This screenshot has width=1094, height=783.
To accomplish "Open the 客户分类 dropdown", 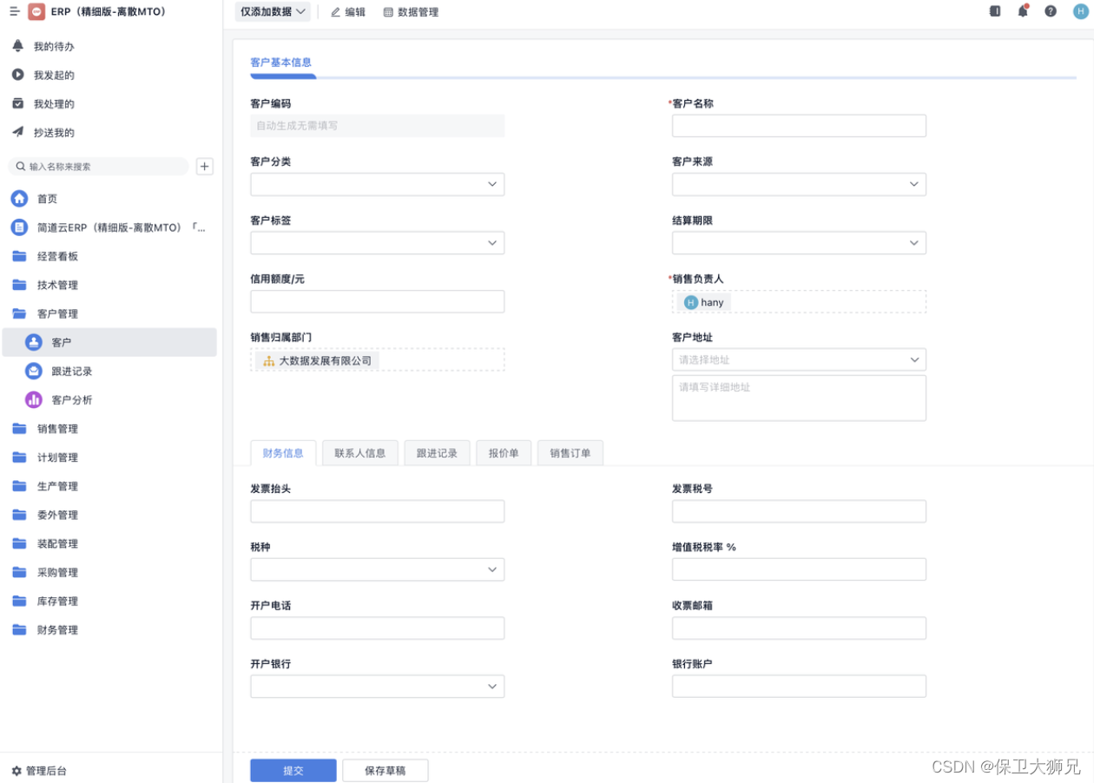I will [377, 184].
